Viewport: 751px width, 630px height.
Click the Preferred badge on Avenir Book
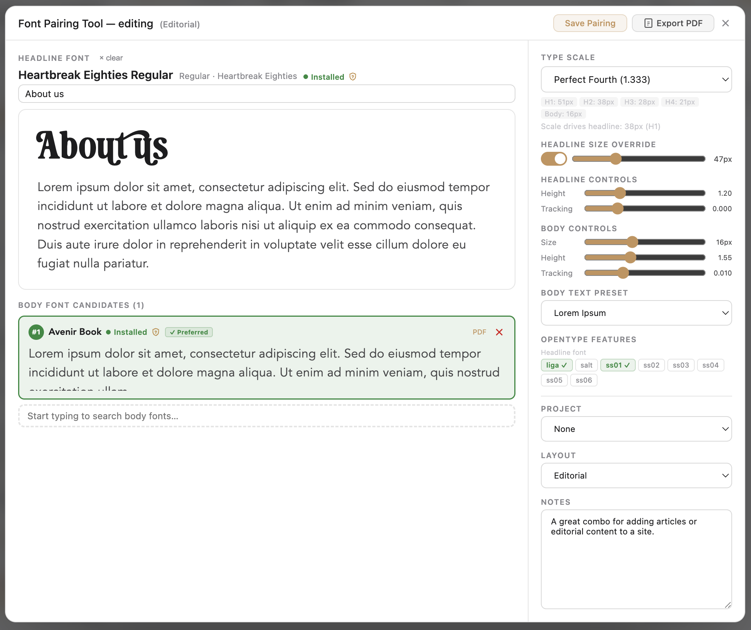pyautogui.click(x=189, y=332)
